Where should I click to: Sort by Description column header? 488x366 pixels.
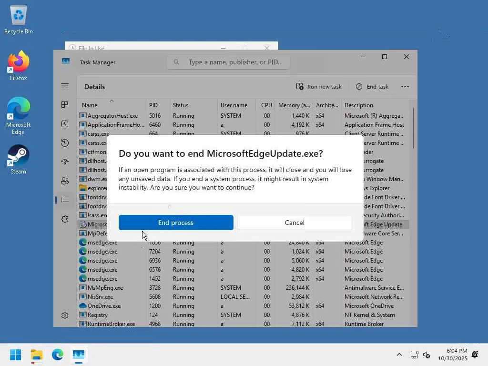[x=375, y=105]
